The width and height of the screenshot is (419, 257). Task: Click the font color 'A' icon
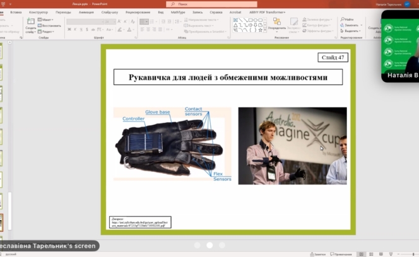129,30
